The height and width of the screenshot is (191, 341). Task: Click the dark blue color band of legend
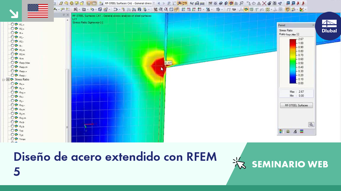293,81
